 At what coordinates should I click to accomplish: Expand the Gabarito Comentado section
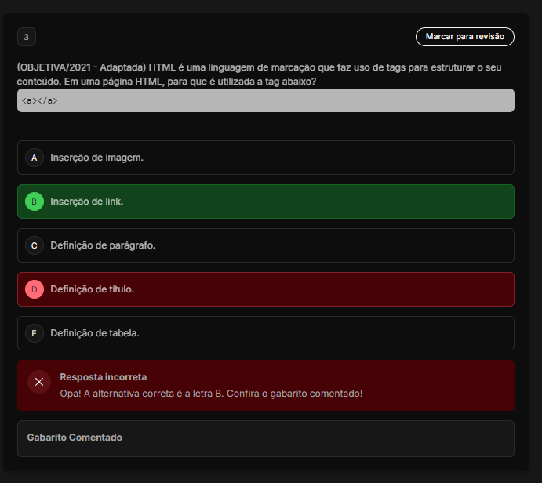coord(75,438)
